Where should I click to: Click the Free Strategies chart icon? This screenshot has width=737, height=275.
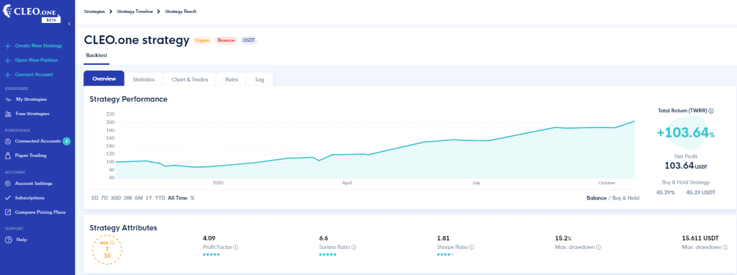pyautogui.click(x=7, y=114)
